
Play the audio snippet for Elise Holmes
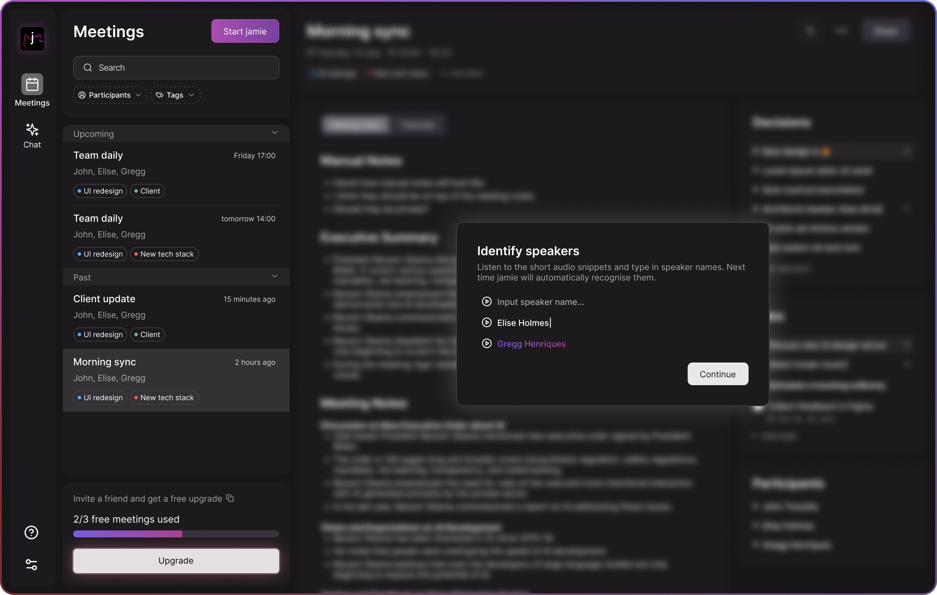point(487,323)
